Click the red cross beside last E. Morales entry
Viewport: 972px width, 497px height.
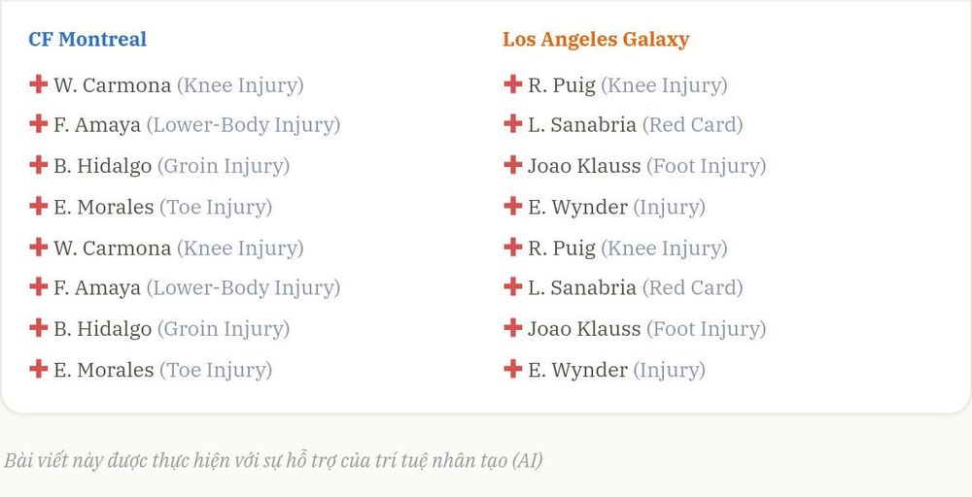(39, 369)
